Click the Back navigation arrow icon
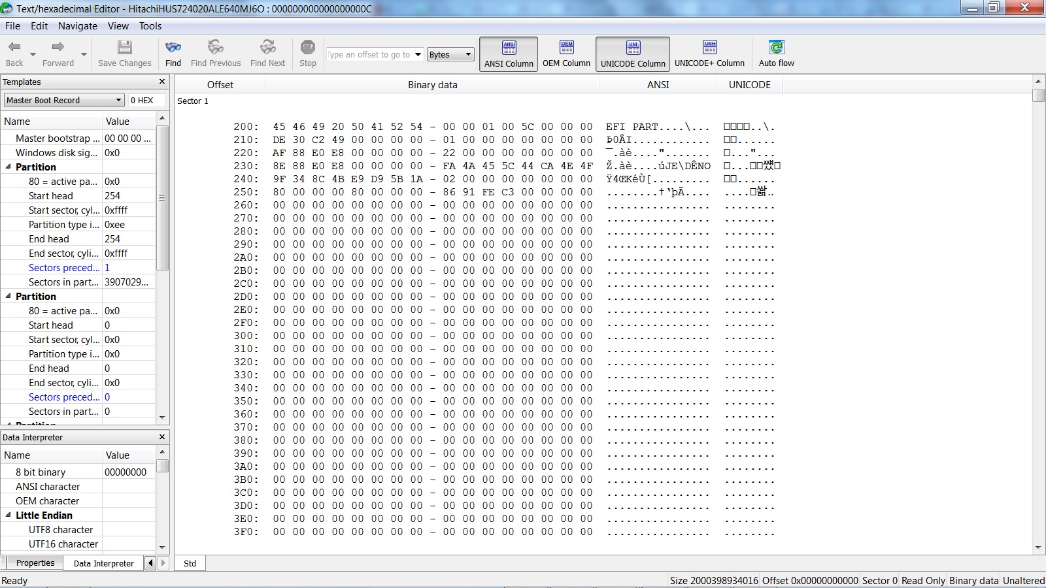This screenshot has width=1046, height=588. click(x=14, y=47)
